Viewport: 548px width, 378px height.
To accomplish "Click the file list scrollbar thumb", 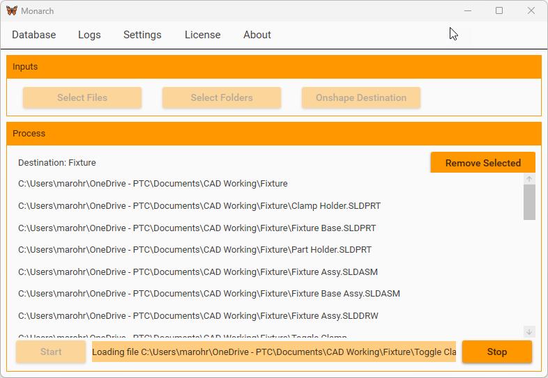I will [x=529, y=202].
